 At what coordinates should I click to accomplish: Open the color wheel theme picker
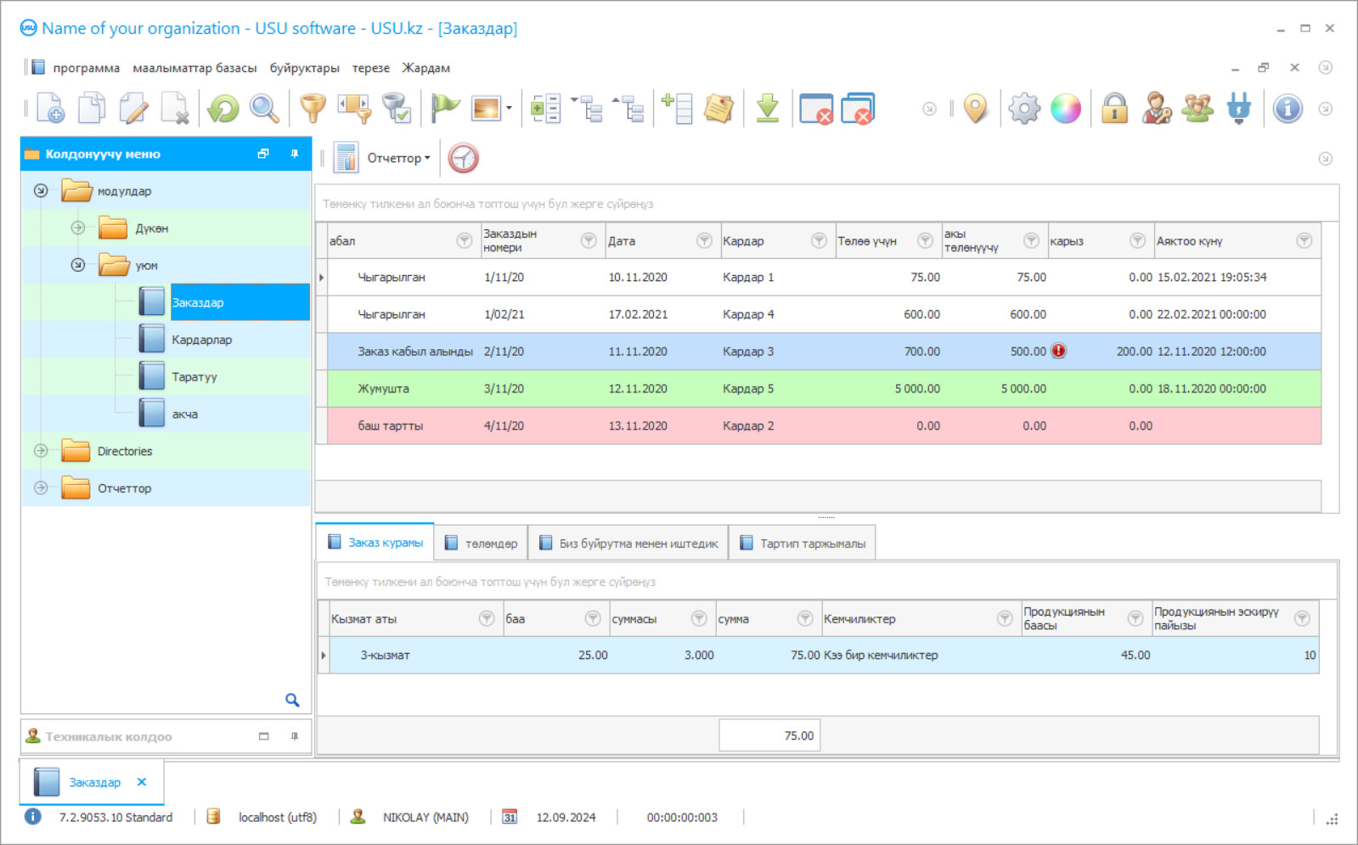coord(1066,109)
